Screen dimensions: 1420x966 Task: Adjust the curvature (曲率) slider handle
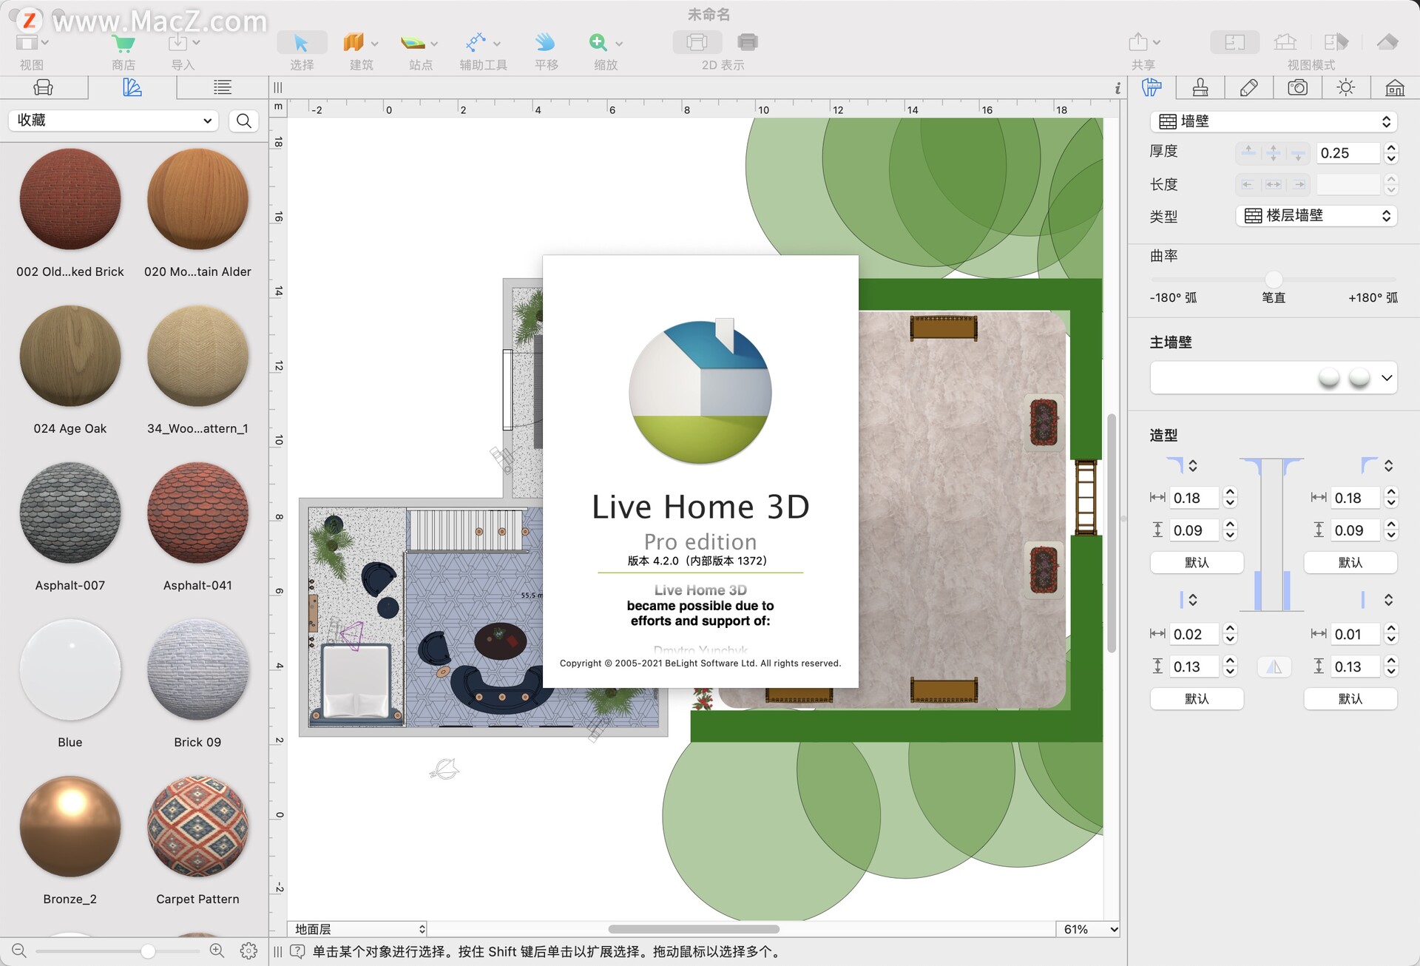pyautogui.click(x=1274, y=279)
